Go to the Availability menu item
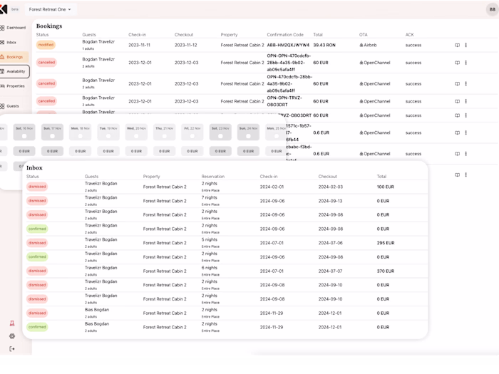The image size is (499, 374). coord(15,71)
